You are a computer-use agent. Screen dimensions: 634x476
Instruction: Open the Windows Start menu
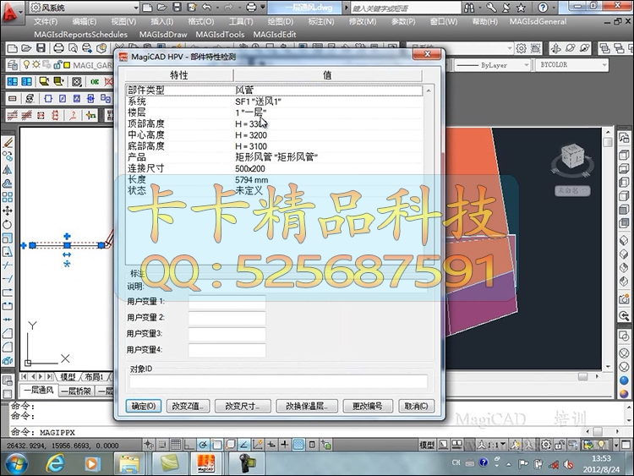(16, 464)
